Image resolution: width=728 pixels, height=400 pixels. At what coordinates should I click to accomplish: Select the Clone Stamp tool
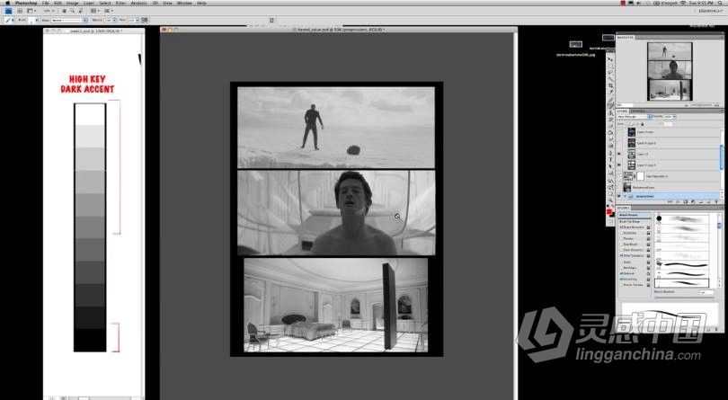610,112
